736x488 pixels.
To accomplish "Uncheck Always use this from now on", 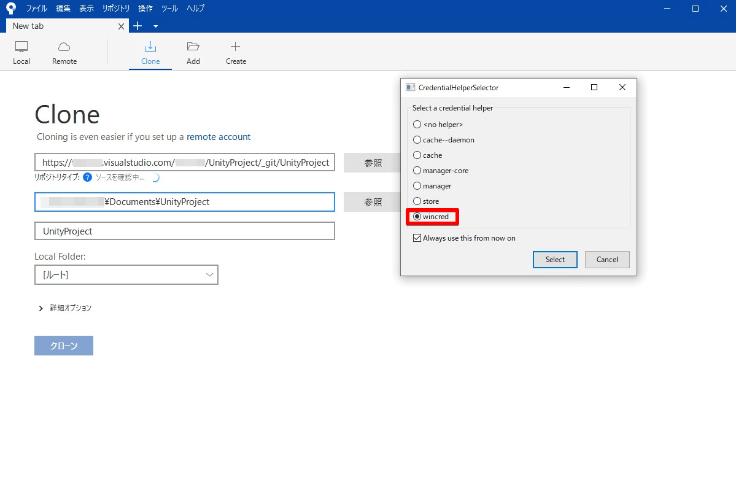I will (x=417, y=238).
